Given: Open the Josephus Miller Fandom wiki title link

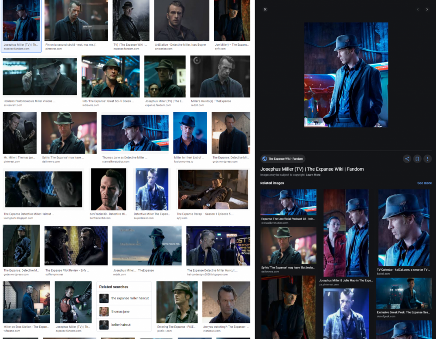Looking at the screenshot, I should (312, 169).
